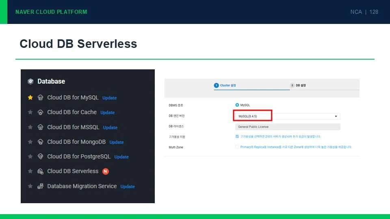Click Update label next to Cloud DB for Cache
This screenshot has height=219, width=390.
point(107,112)
